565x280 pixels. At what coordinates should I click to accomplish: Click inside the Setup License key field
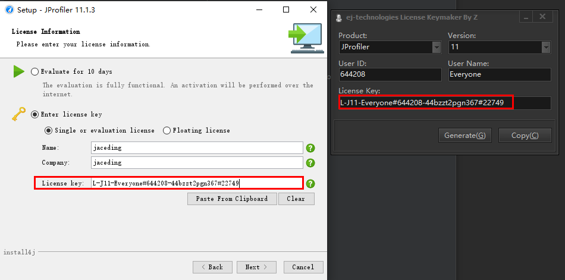[197, 184]
